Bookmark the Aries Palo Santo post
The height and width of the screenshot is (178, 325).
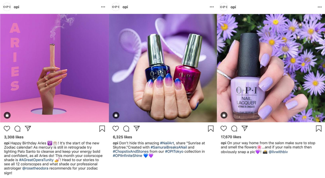102,129
